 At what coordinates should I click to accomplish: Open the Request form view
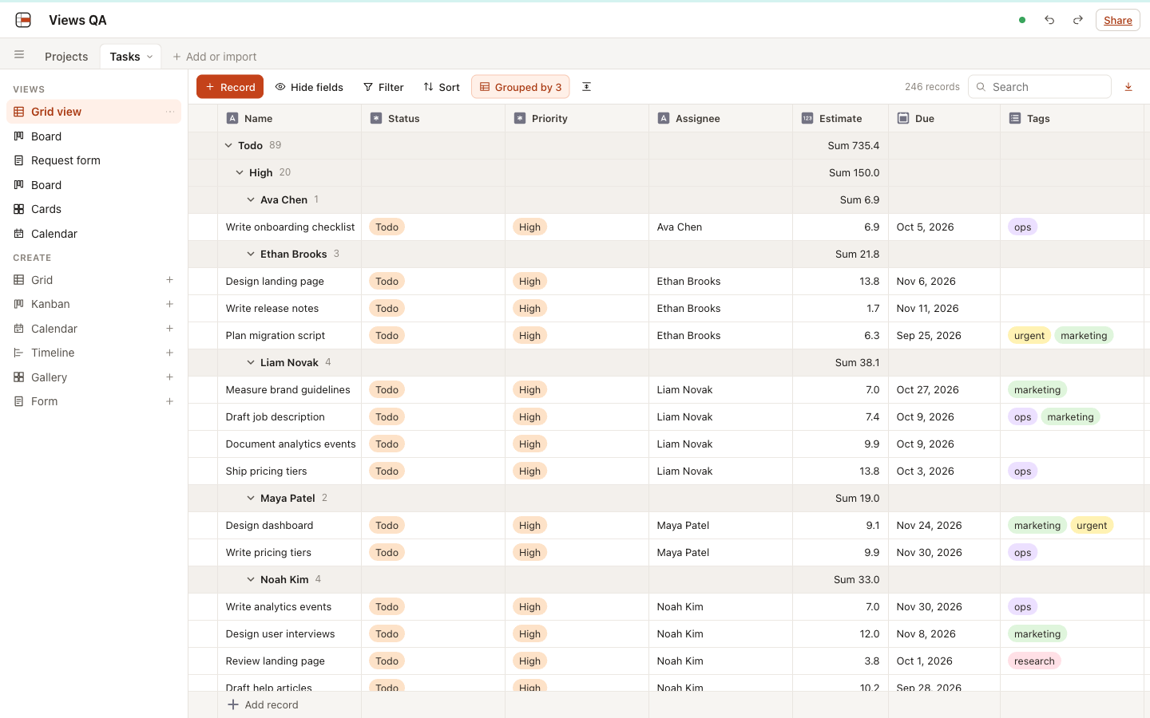[x=94, y=160]
